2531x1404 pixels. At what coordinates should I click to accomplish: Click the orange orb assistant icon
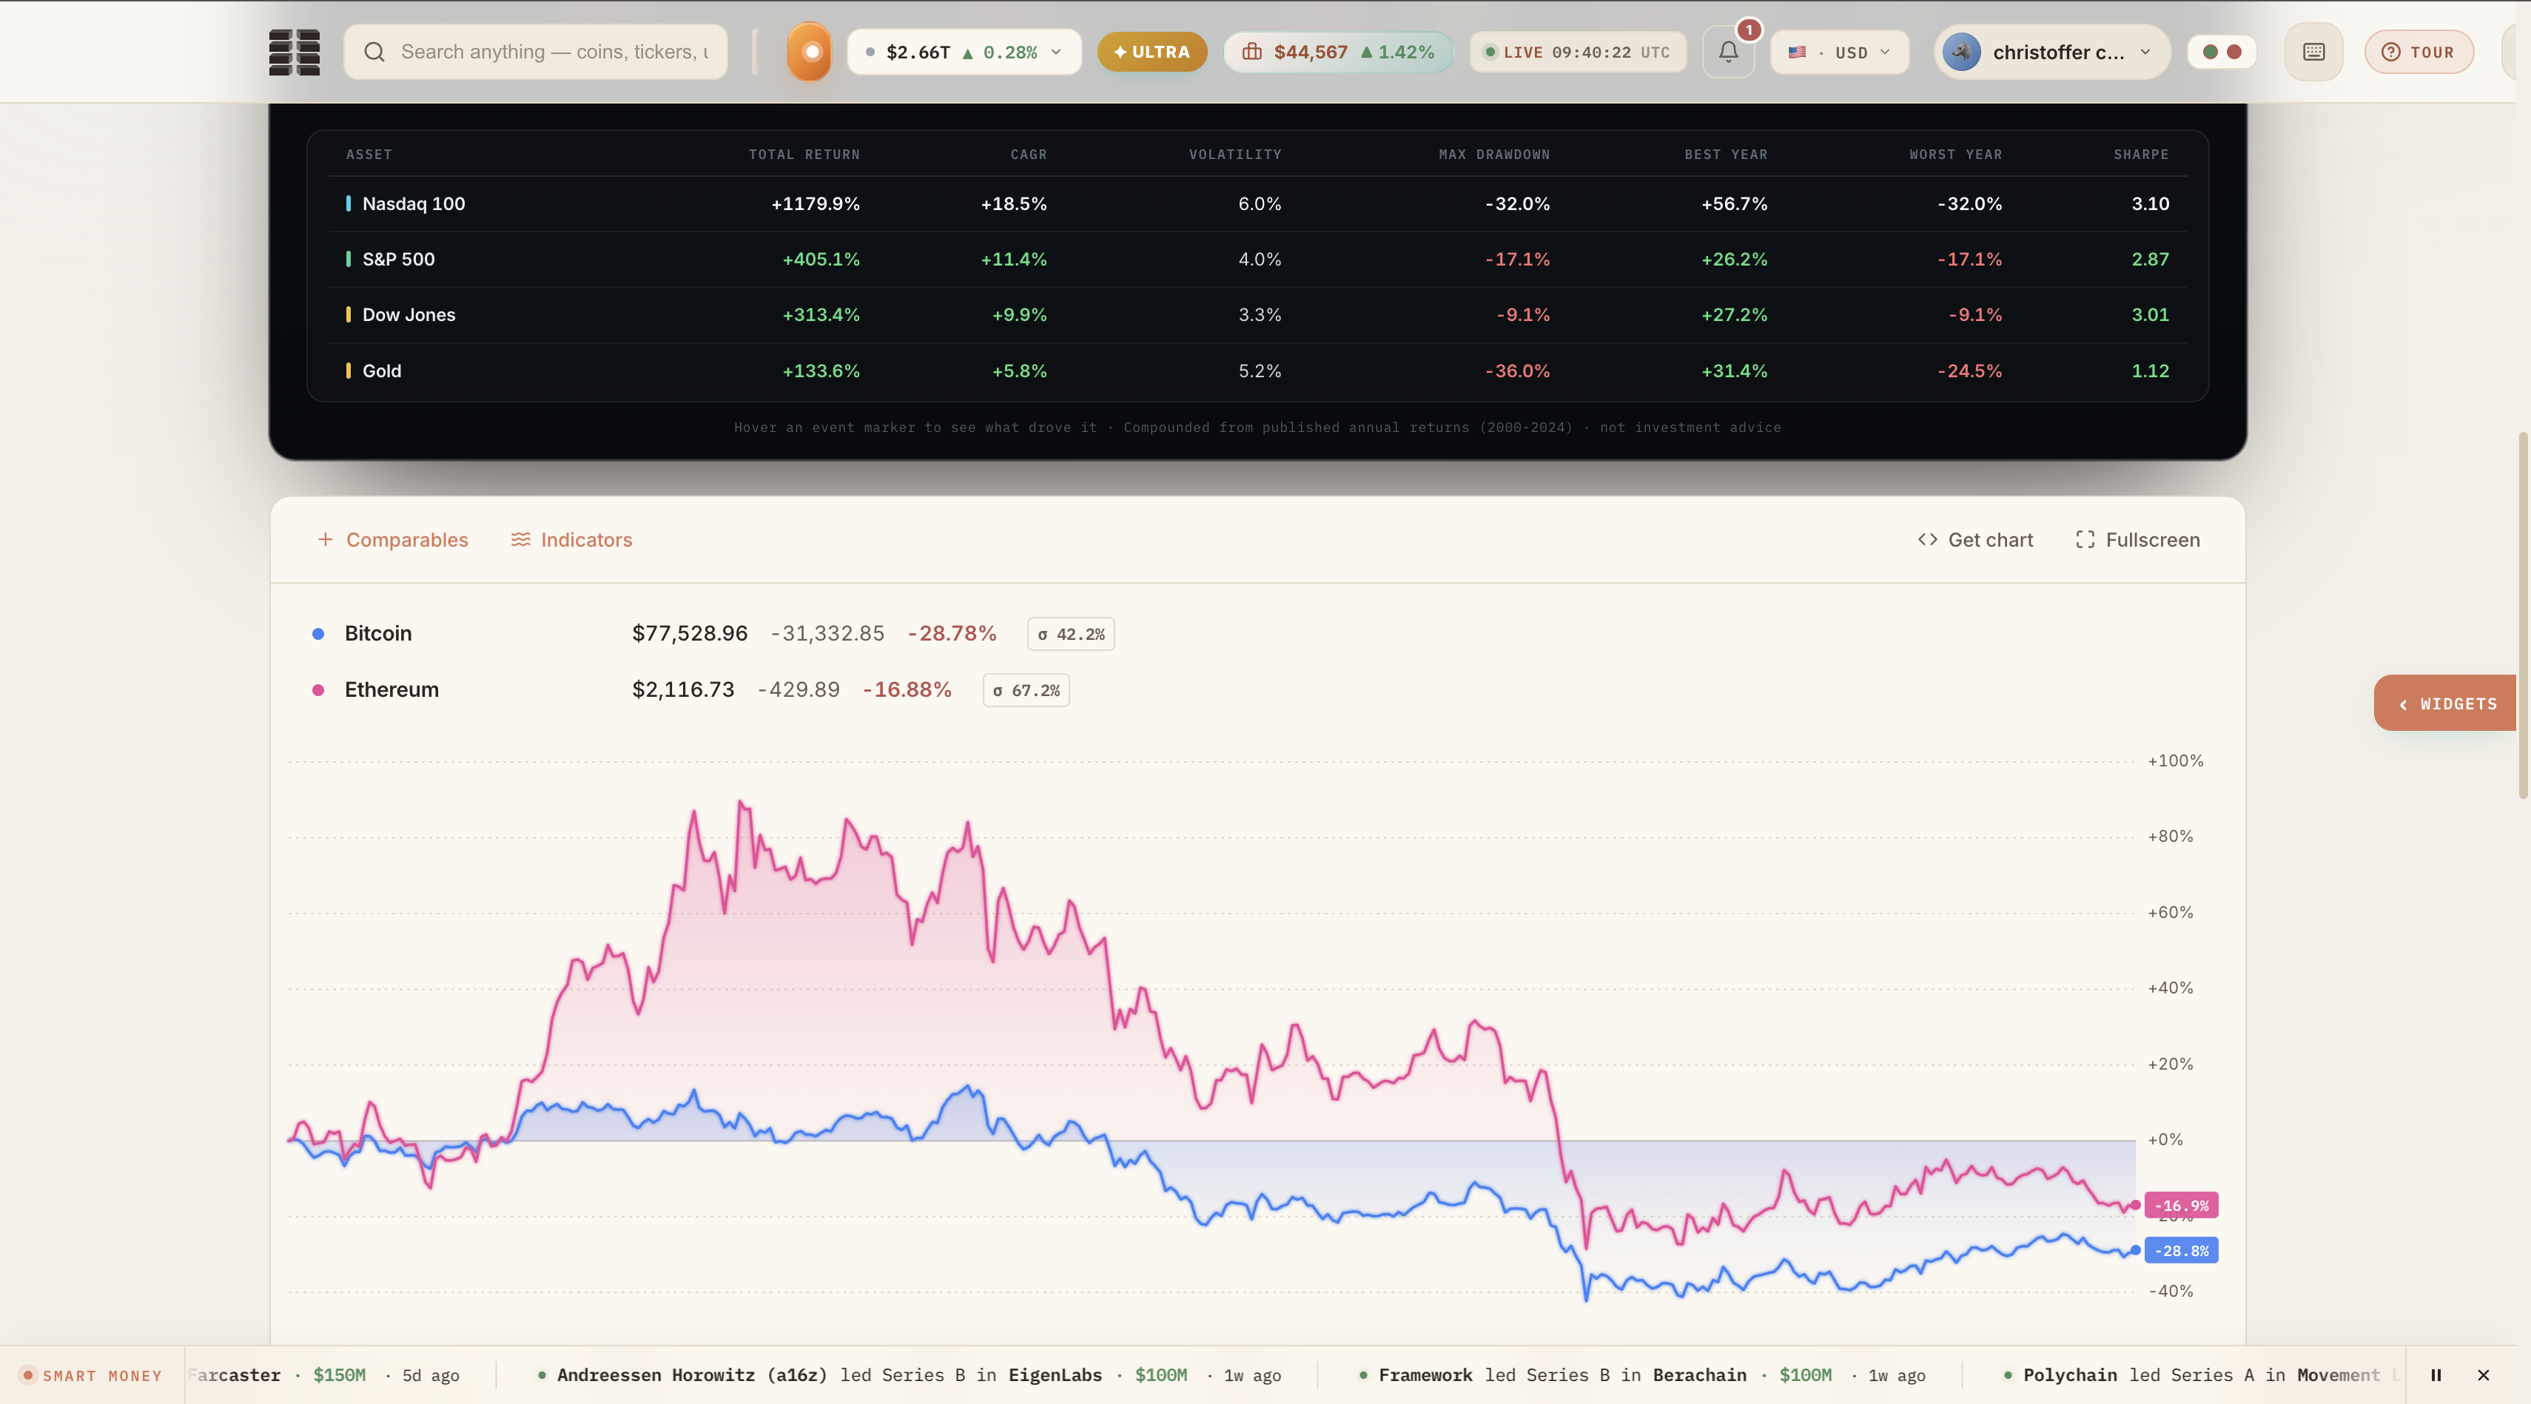click(x=810, y=52)
